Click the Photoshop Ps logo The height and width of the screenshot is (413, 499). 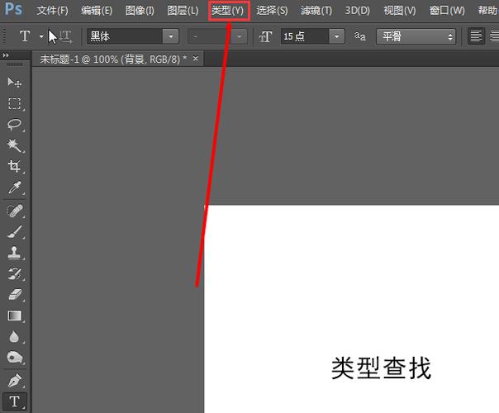point(14,9)
